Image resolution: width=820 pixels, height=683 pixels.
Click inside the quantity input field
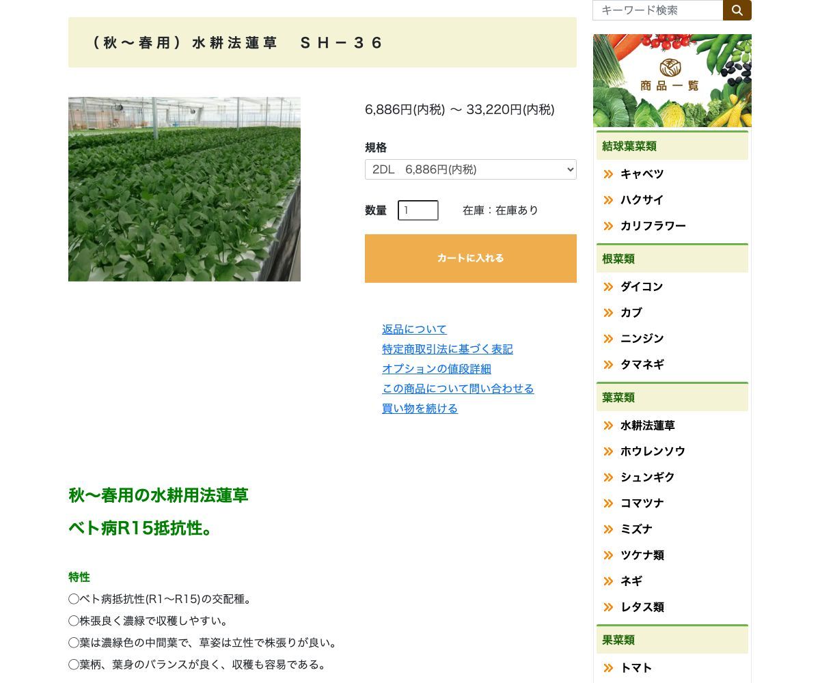(418, 210)
